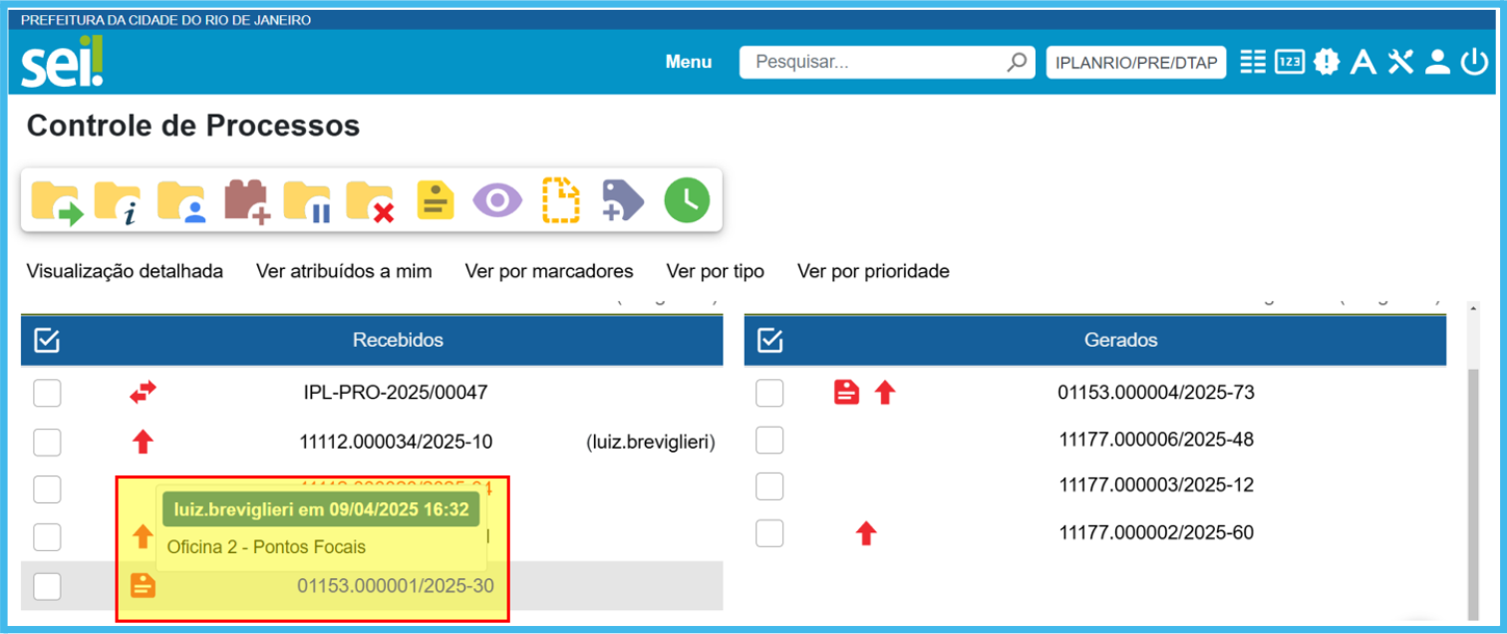This screenshot has height=634, width=1507.
Task: Switch to Ver por marcadores view
Action: pos(548,271)
